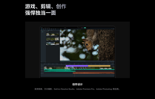The width and height of the screenshot is (155, 99).
Task: Select the first road thumbnail in media library
Action: pos(48,35)
